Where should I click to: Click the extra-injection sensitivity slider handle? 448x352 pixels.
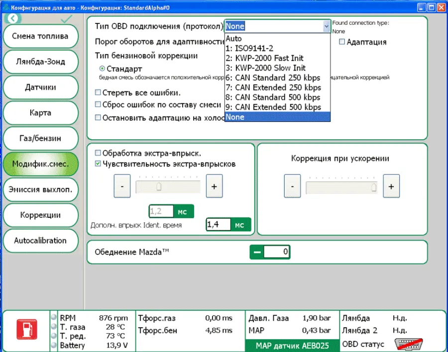159,187
